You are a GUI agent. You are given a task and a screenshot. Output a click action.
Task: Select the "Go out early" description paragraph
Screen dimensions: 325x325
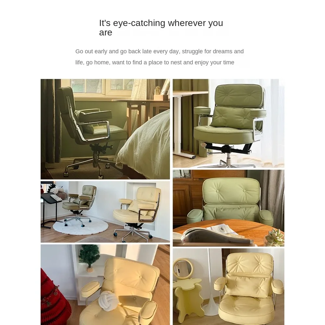pyautogui.click(x=159, y=57)
